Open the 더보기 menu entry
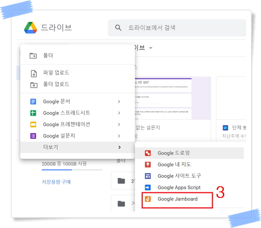261x228 pixels. [77, 147]
